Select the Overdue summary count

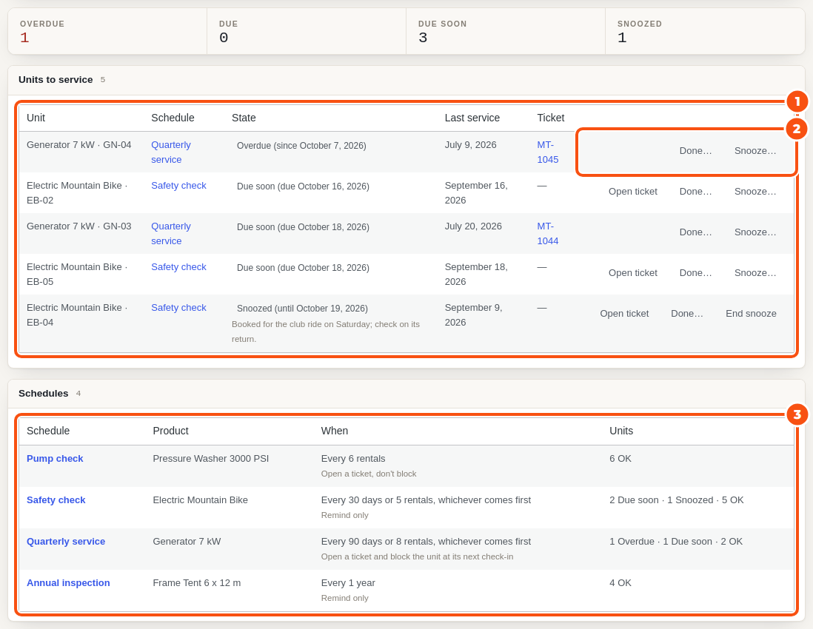pyautogui.click(x=24, y=37)
